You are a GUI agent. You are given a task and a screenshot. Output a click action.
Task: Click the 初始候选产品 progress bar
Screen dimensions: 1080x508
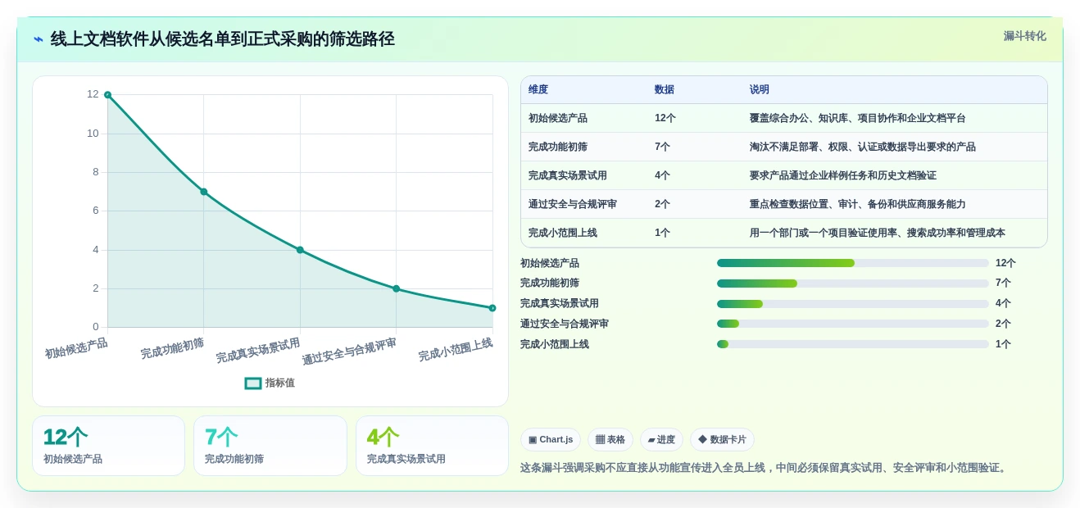pos(853,263)
